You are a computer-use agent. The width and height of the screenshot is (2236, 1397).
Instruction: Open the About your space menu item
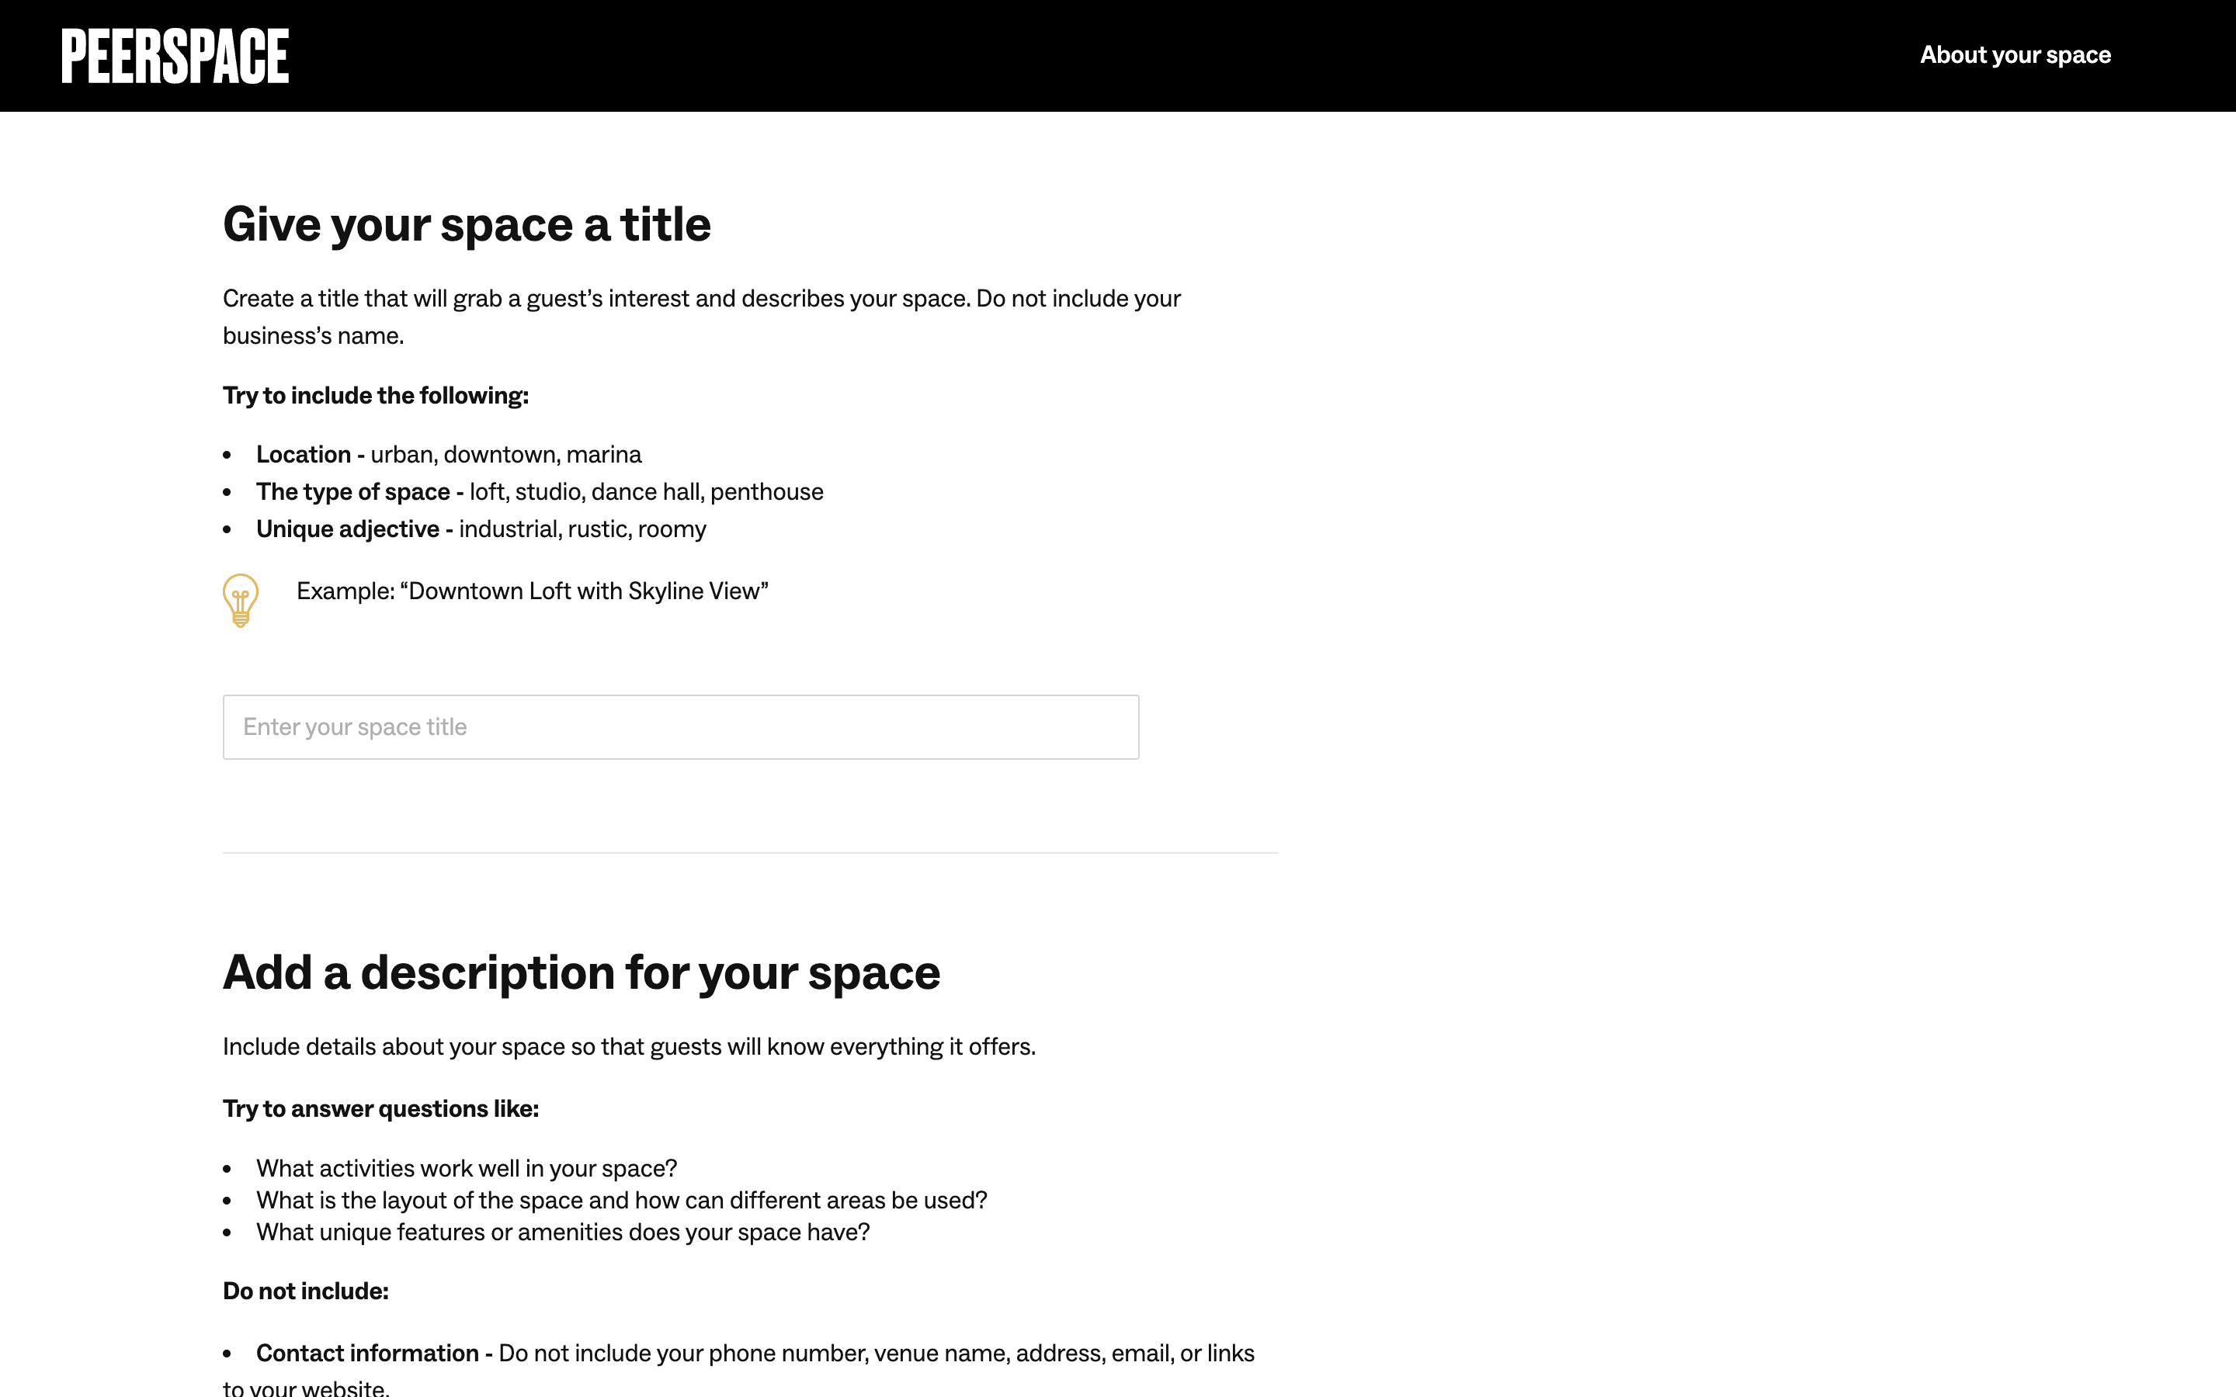[x=2016, y=55]
